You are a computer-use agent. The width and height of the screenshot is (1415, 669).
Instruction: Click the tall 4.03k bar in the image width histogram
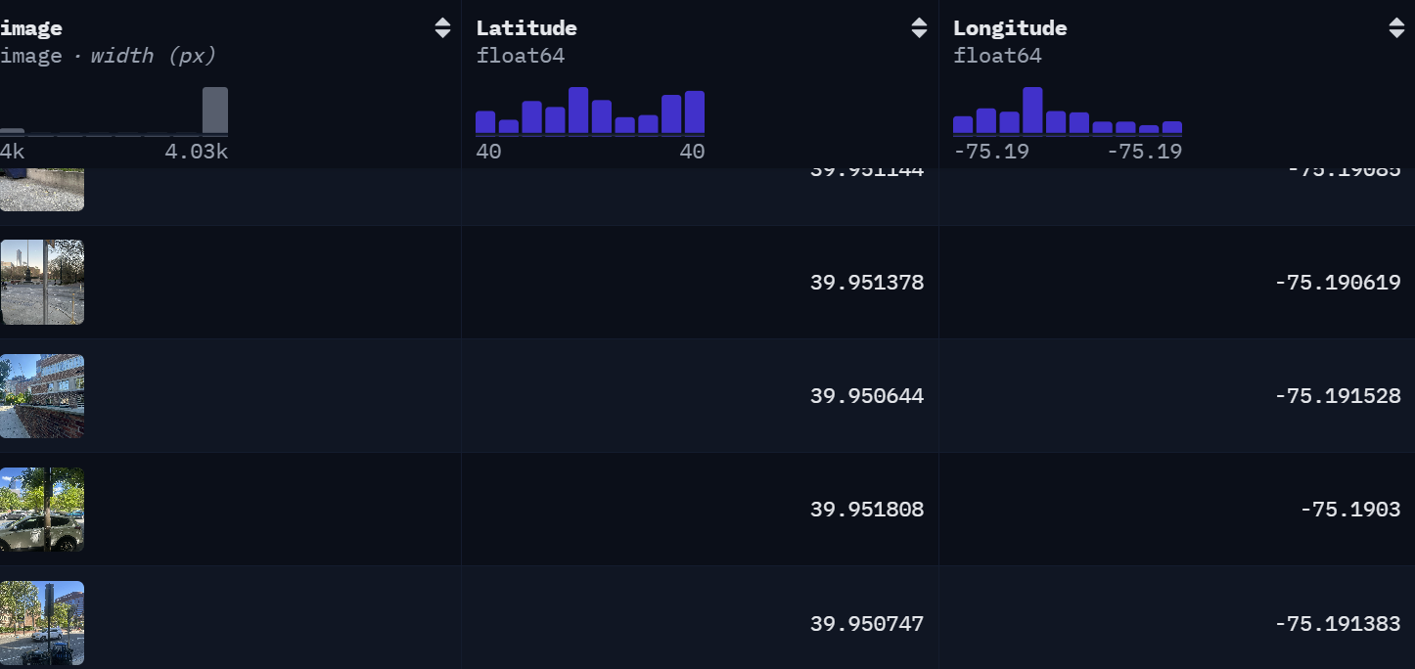tap(215, 111)
